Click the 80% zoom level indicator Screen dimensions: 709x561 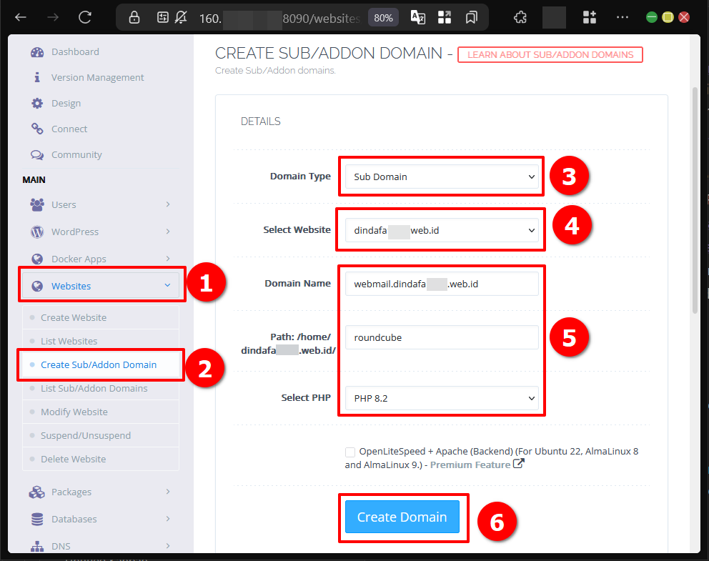tap(383, 18)
